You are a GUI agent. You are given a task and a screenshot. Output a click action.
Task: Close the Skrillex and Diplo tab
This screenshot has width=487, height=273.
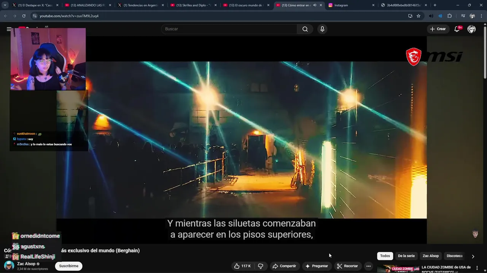point(215,5)
